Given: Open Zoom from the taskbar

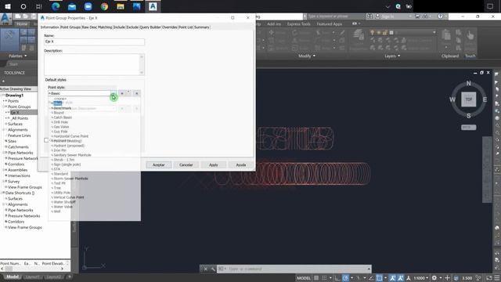Looking at the screenshot, I should 88,6.
